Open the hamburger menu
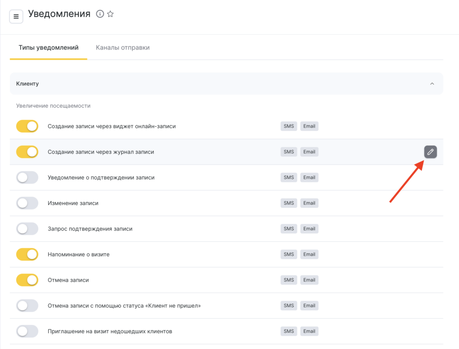Screen dimensions: 459x349 (16, 17)
